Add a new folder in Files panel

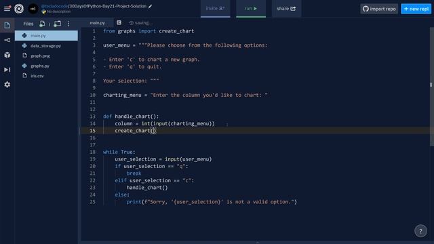click(58, 24)
